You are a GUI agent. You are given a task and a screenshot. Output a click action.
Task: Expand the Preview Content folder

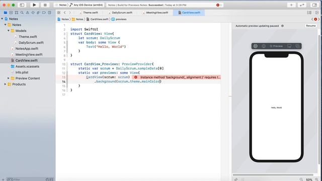[x=9, y=78]
